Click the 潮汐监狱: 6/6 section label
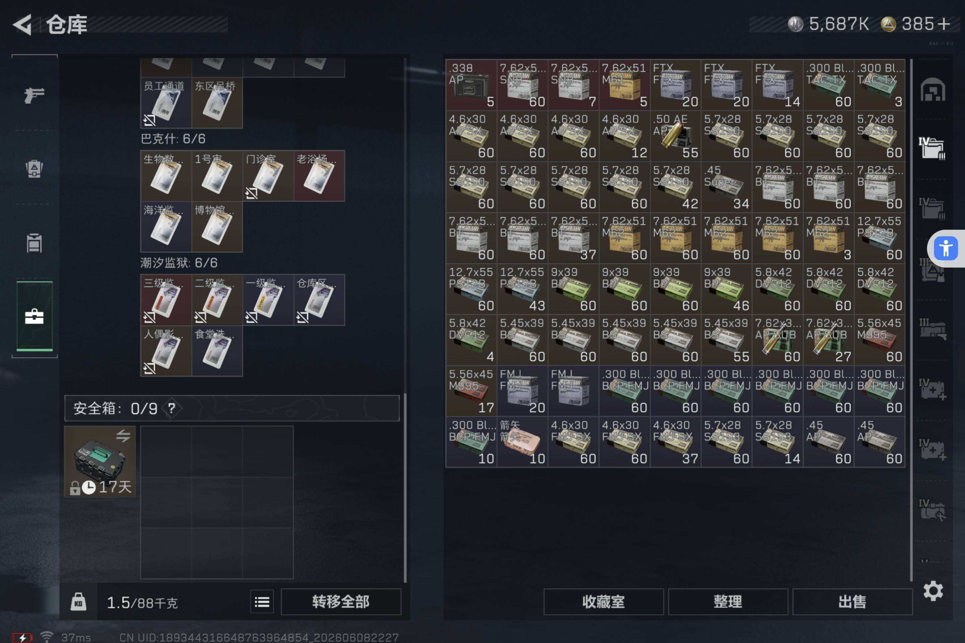This screenshot has width=965, height=643. pos(179,263)
